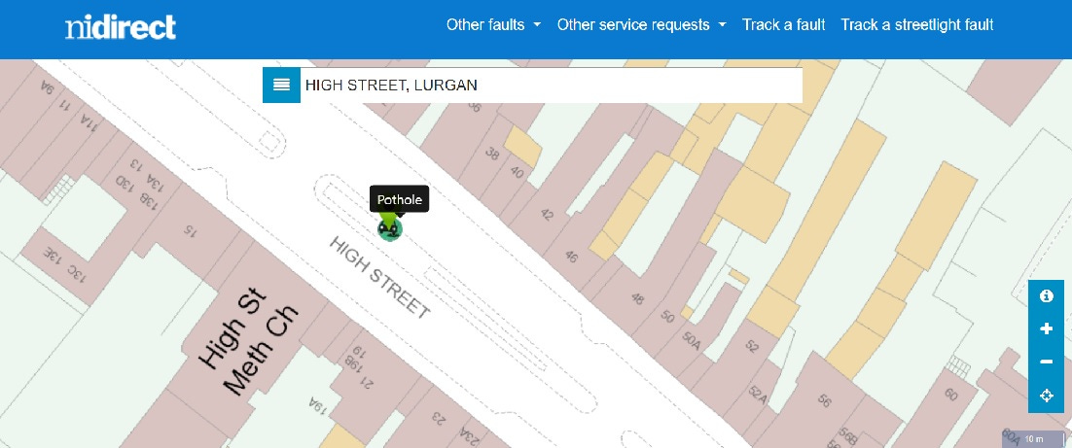
Task: Select building number 23 on map
Action: click(437, 416)
